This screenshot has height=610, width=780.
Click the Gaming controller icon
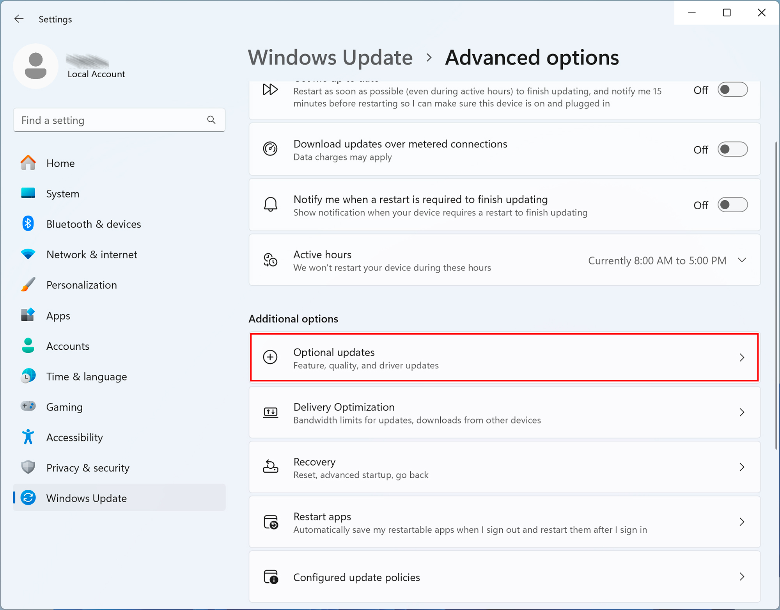pos(28,406)
